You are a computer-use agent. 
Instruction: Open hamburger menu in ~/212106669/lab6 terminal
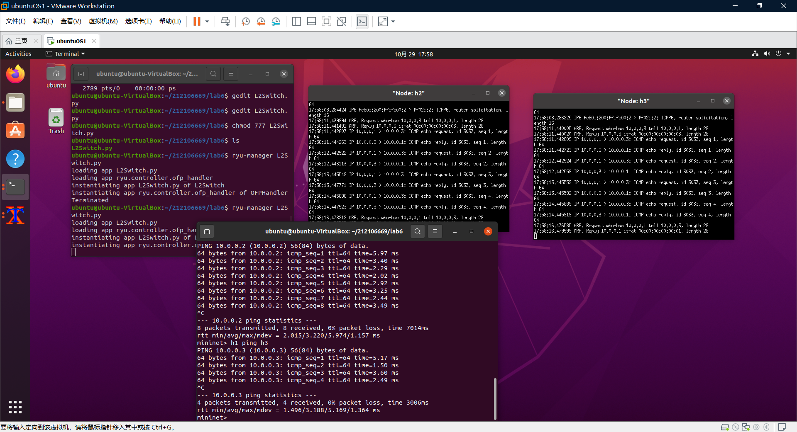(x=435, y=231)
